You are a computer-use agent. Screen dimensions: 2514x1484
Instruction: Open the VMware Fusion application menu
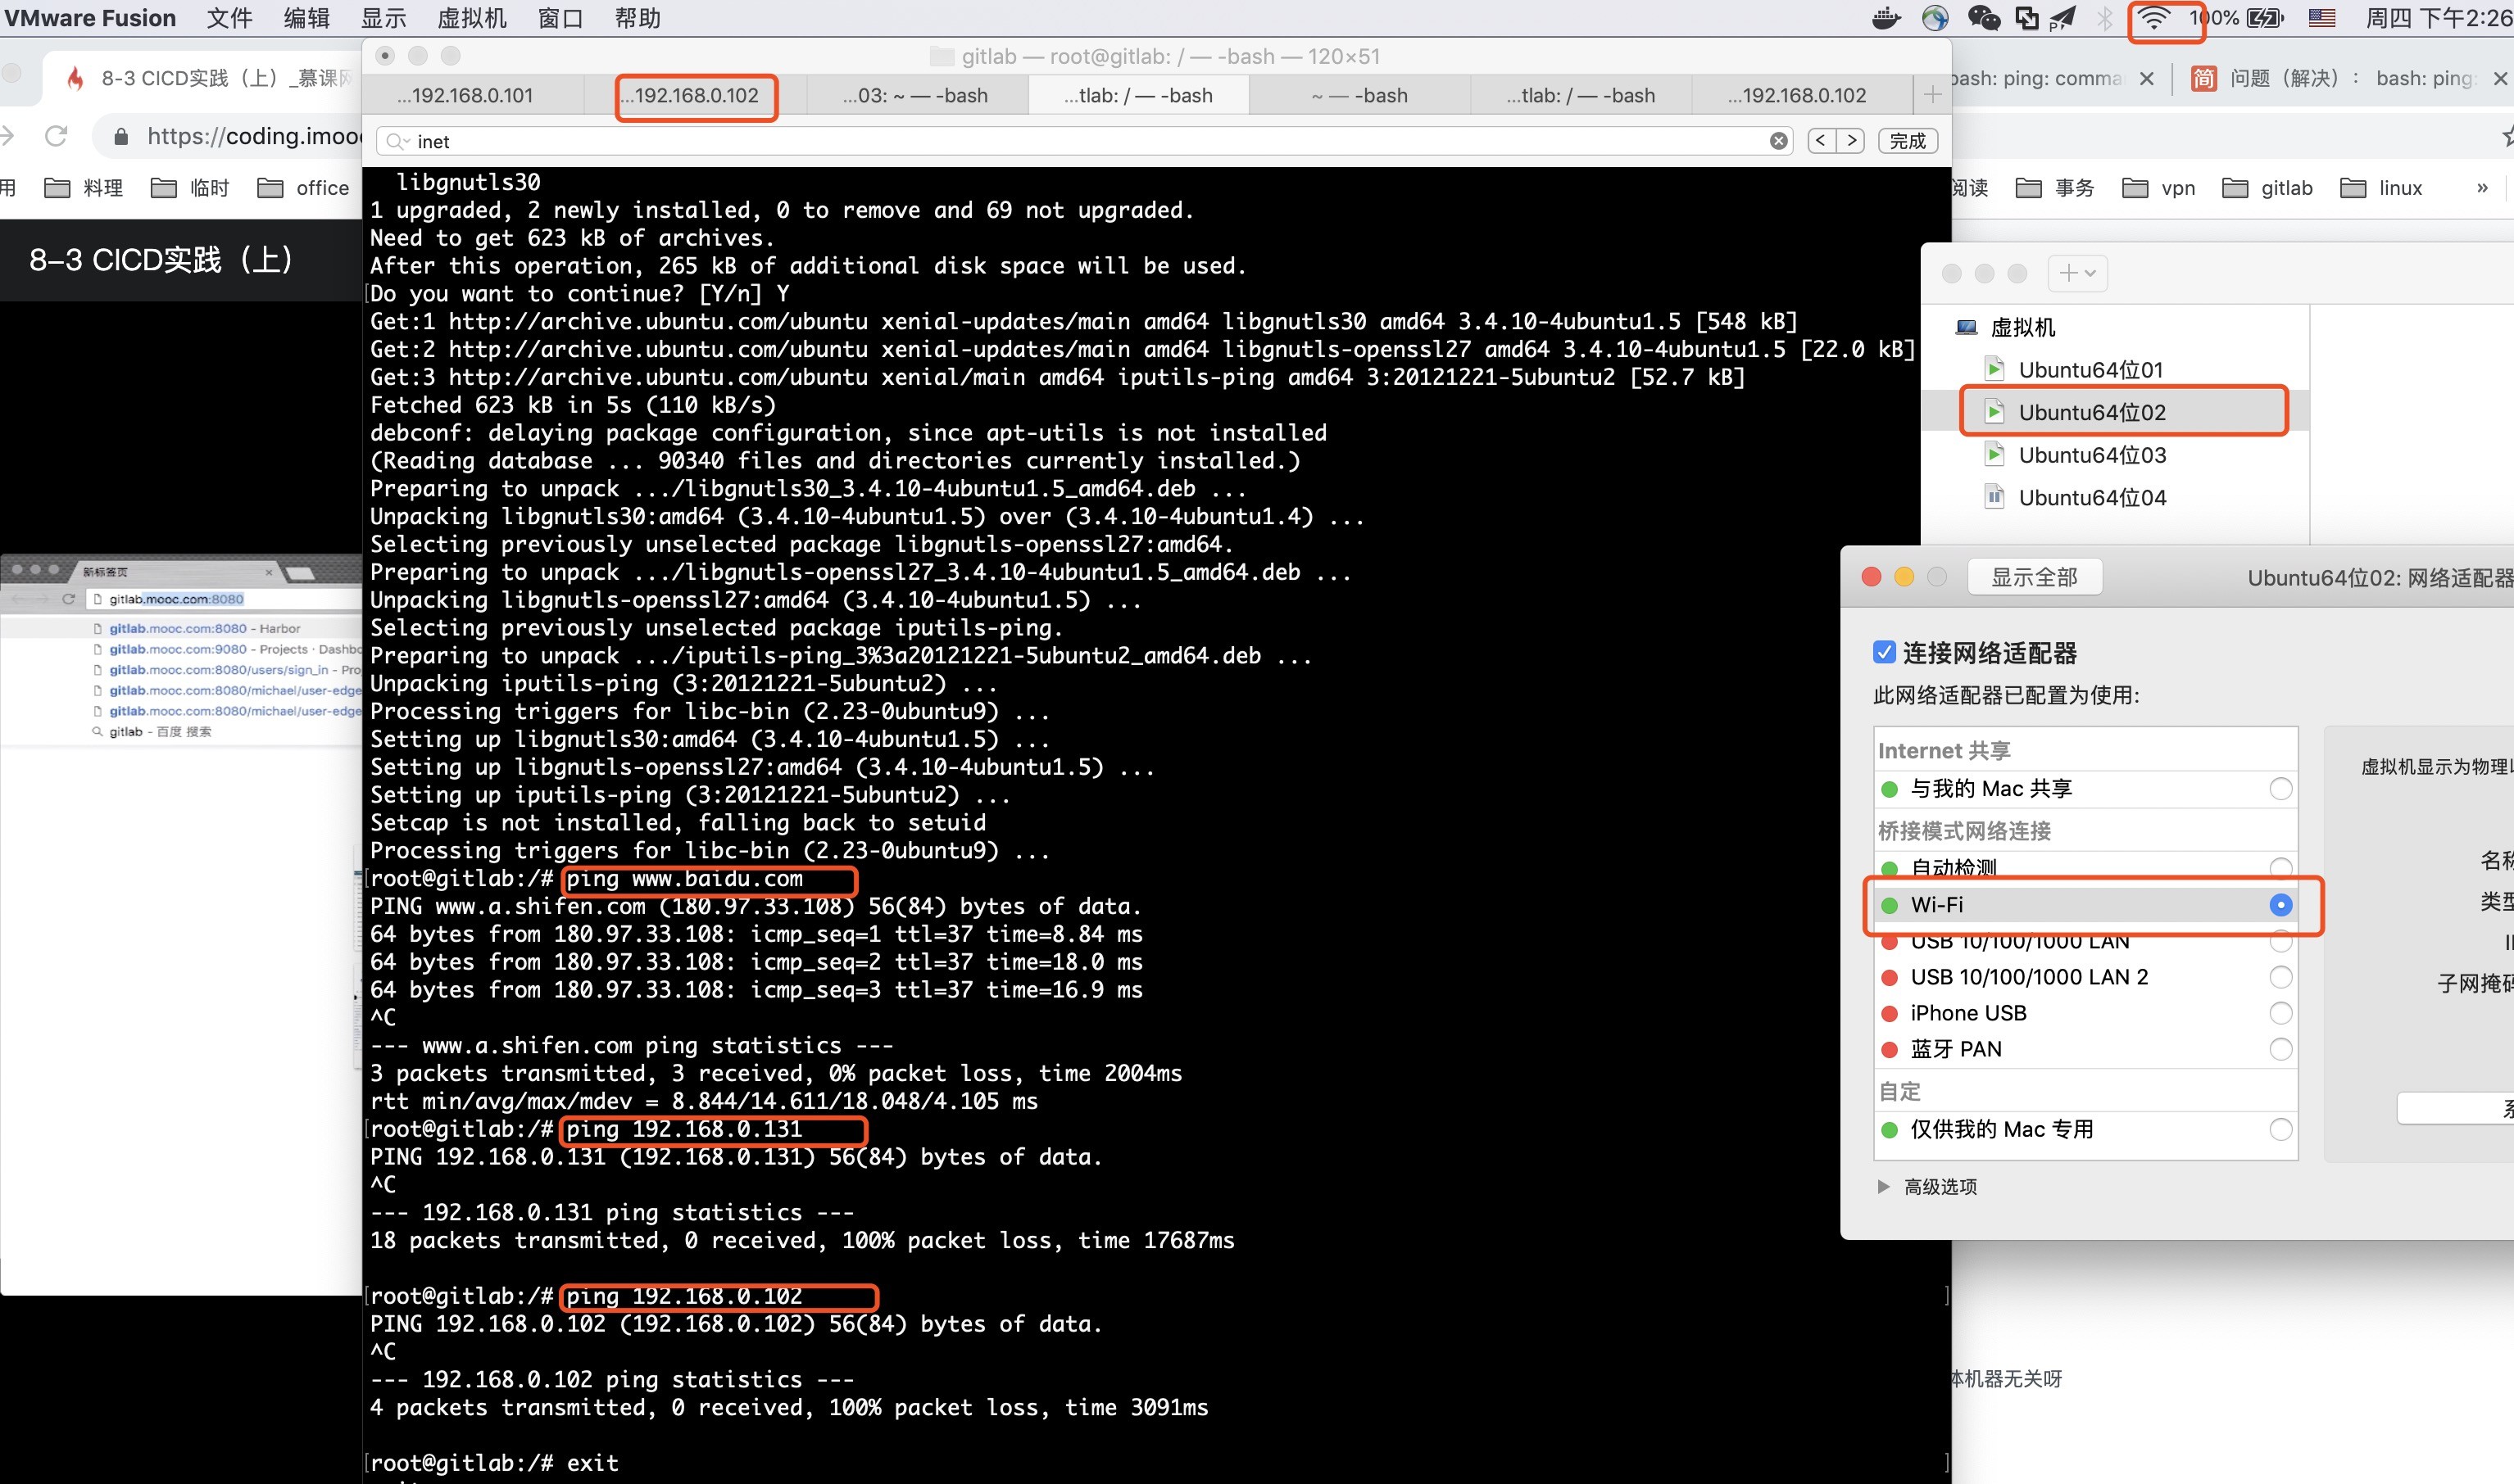[90, 18]
